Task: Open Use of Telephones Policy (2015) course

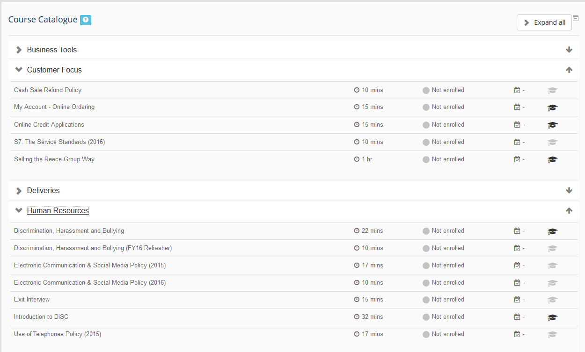Action: (x=58, y=334)
